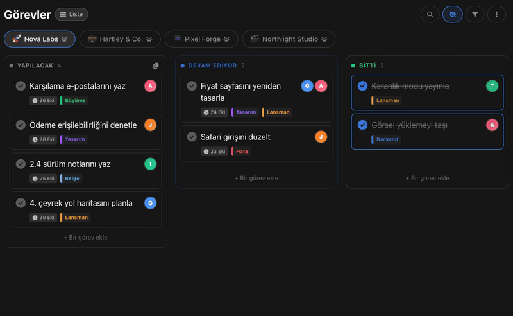Click Lansman tag on 'Karanlık modu yayınla'
The width and height of the screenshot is (513, 316).
click(387, 100)
